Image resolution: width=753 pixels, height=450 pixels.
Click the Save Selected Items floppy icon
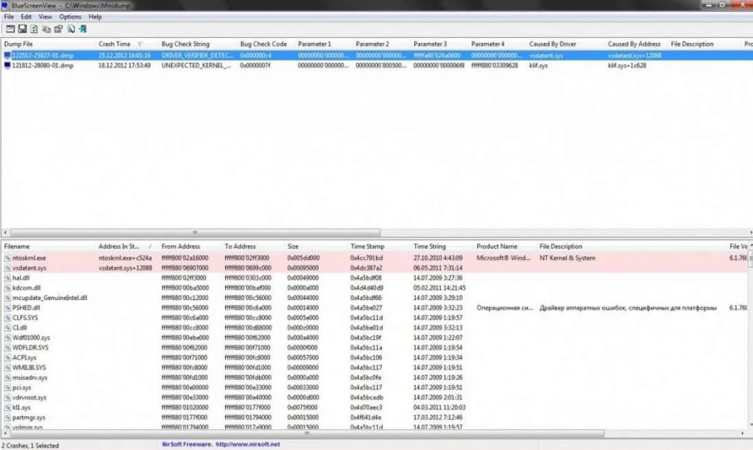pos(22,29)
